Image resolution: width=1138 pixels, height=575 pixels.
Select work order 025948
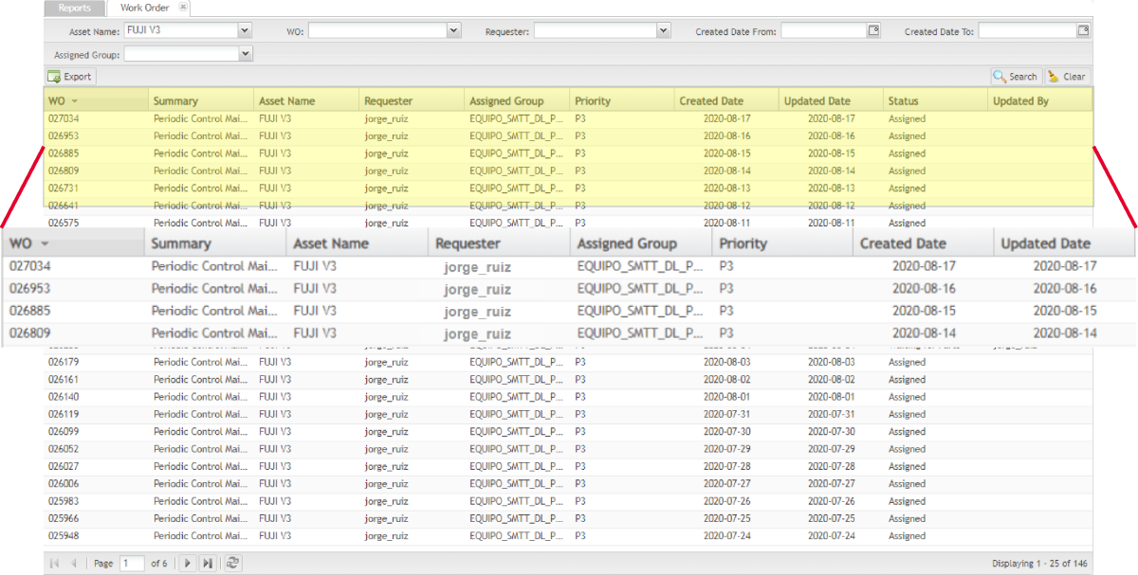568,535
